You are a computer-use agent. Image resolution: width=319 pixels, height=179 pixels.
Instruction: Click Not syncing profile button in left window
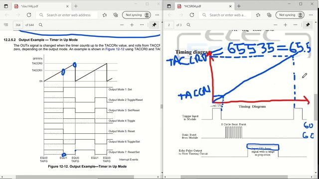136,15
